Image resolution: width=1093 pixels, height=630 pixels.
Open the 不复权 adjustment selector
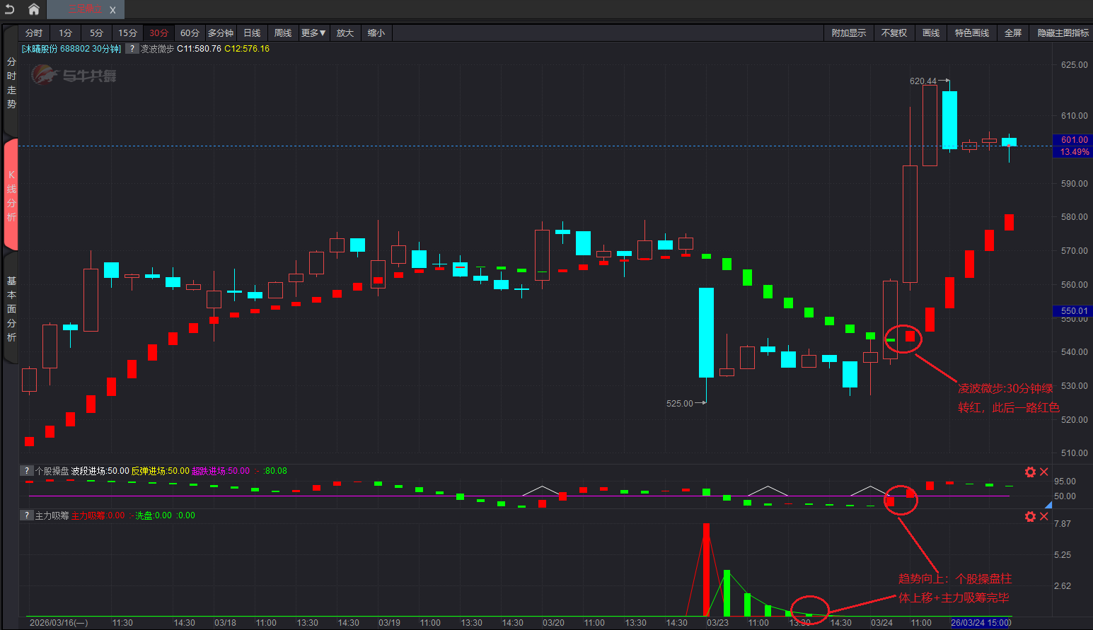894,33
